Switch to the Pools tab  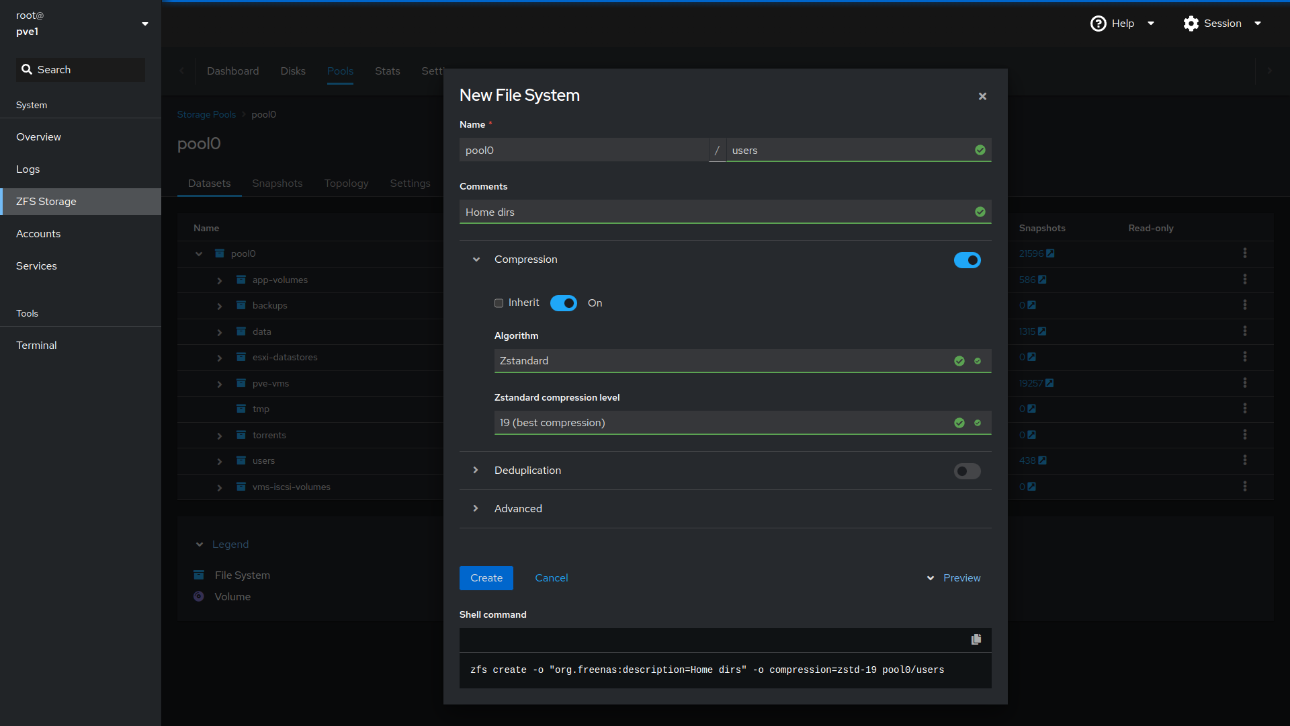pos(340,71)
